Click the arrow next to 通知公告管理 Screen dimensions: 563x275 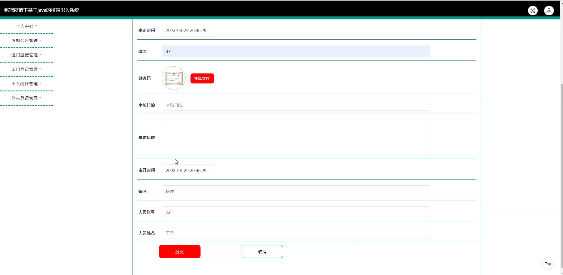(x=40, y=40)
